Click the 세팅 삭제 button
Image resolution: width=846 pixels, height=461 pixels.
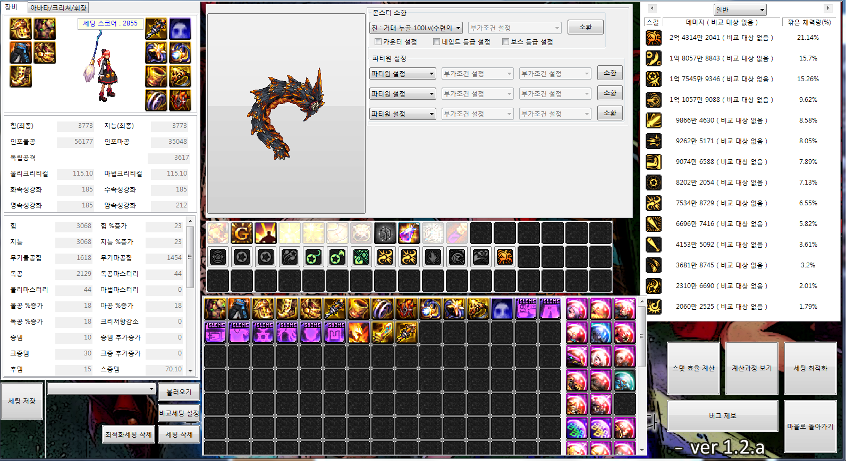(179, 434)
